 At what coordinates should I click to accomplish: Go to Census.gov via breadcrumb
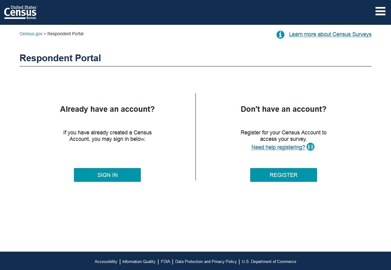coord(31,34)
